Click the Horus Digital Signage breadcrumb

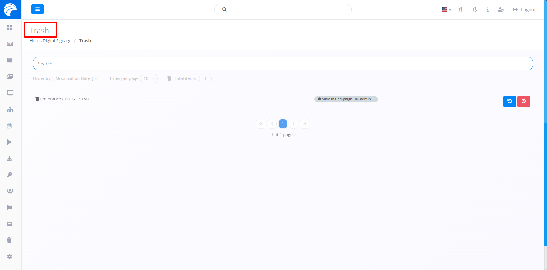pos(50,41)
